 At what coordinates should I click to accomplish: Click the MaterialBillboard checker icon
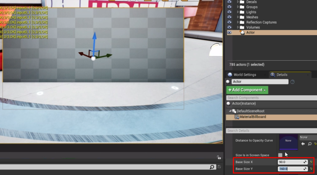[x=236, y=117]
